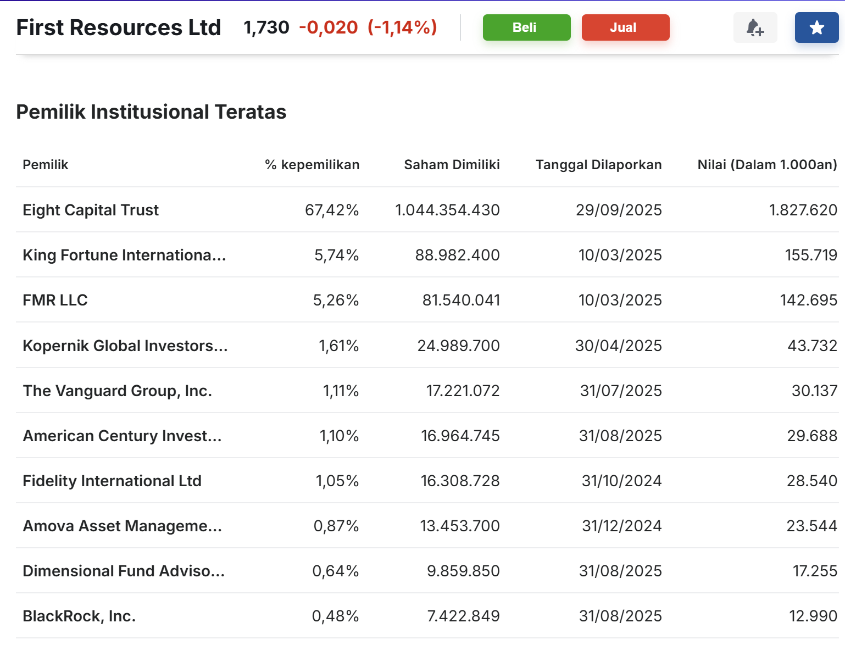Image resolution: width=845 pixels, height=645 pixels.
Task: Click the First Resources Ltd title
Action: [119, 27]
